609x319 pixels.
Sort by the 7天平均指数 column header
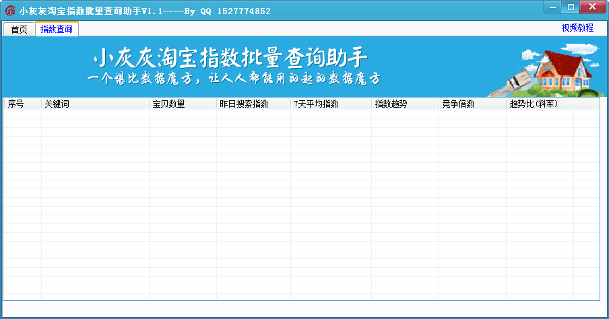(x=331, y=104)
